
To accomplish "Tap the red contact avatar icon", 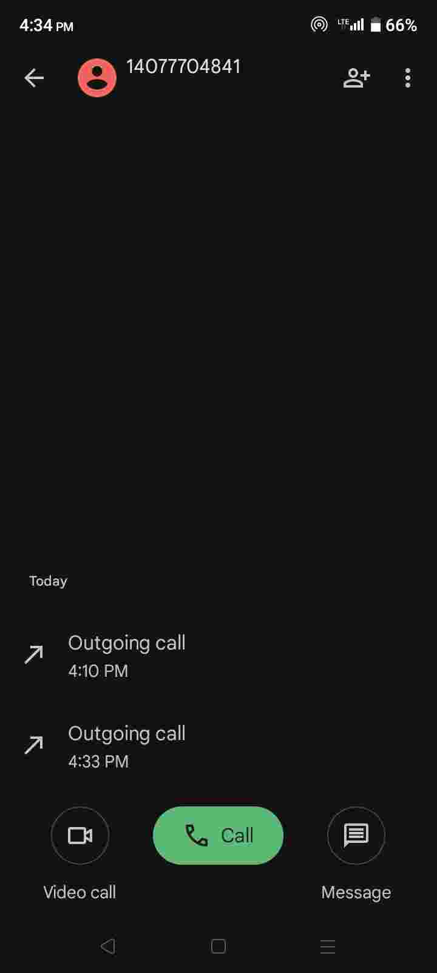I will click(x=97, y=78).
